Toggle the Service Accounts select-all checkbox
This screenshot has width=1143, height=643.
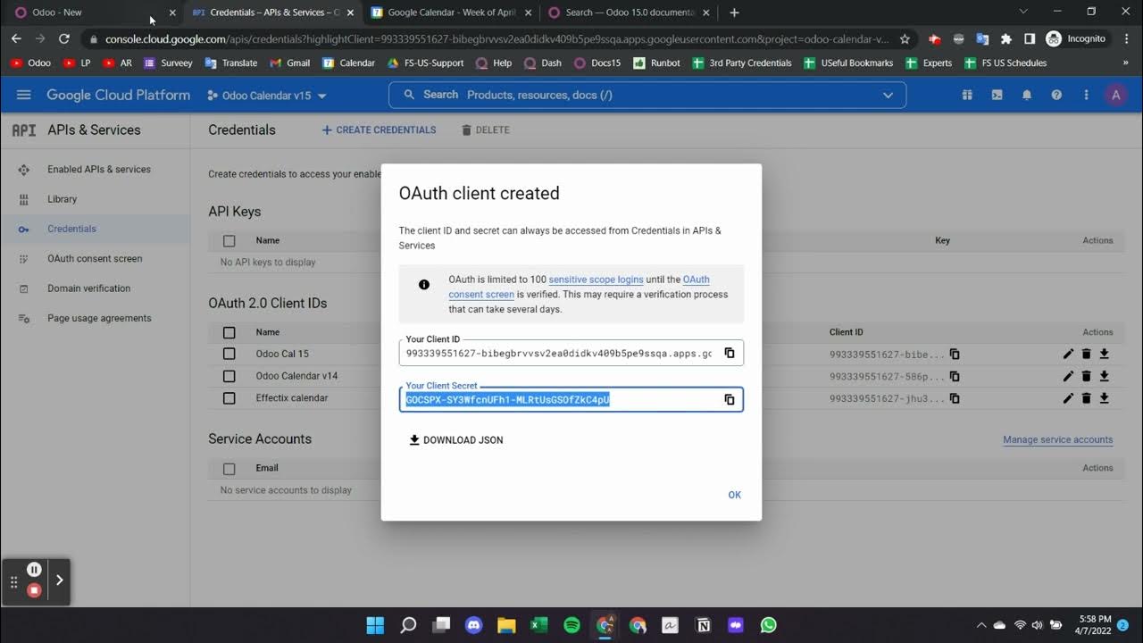229,468
